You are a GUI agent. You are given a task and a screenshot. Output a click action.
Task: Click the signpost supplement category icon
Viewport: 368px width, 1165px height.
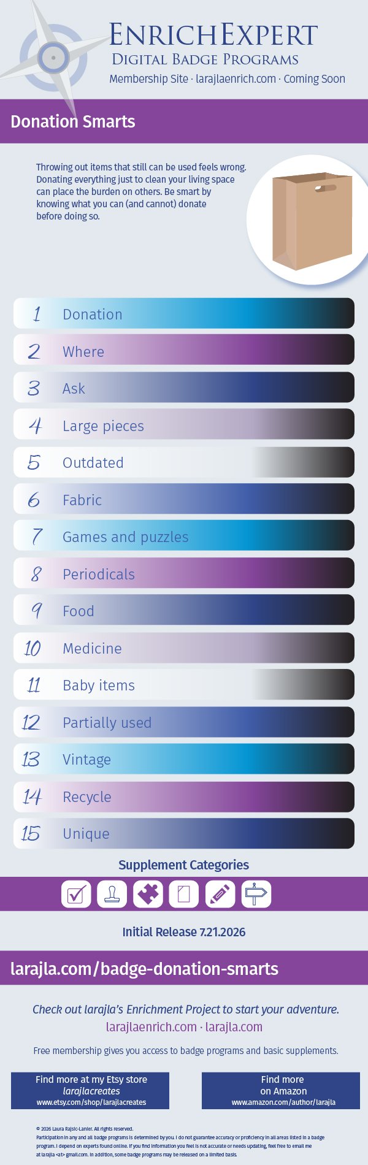pyautogui.click(x=256, y=894)
